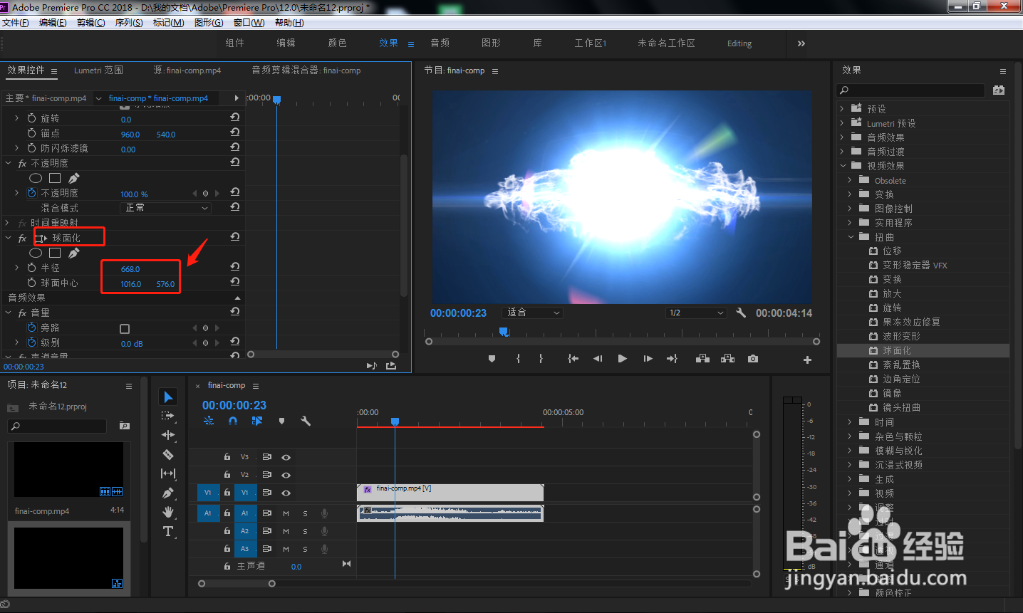This screenshot has width=1023, height=613.
Task: Switch to the Lumetri 范围 tab
Action: point(98,70)
